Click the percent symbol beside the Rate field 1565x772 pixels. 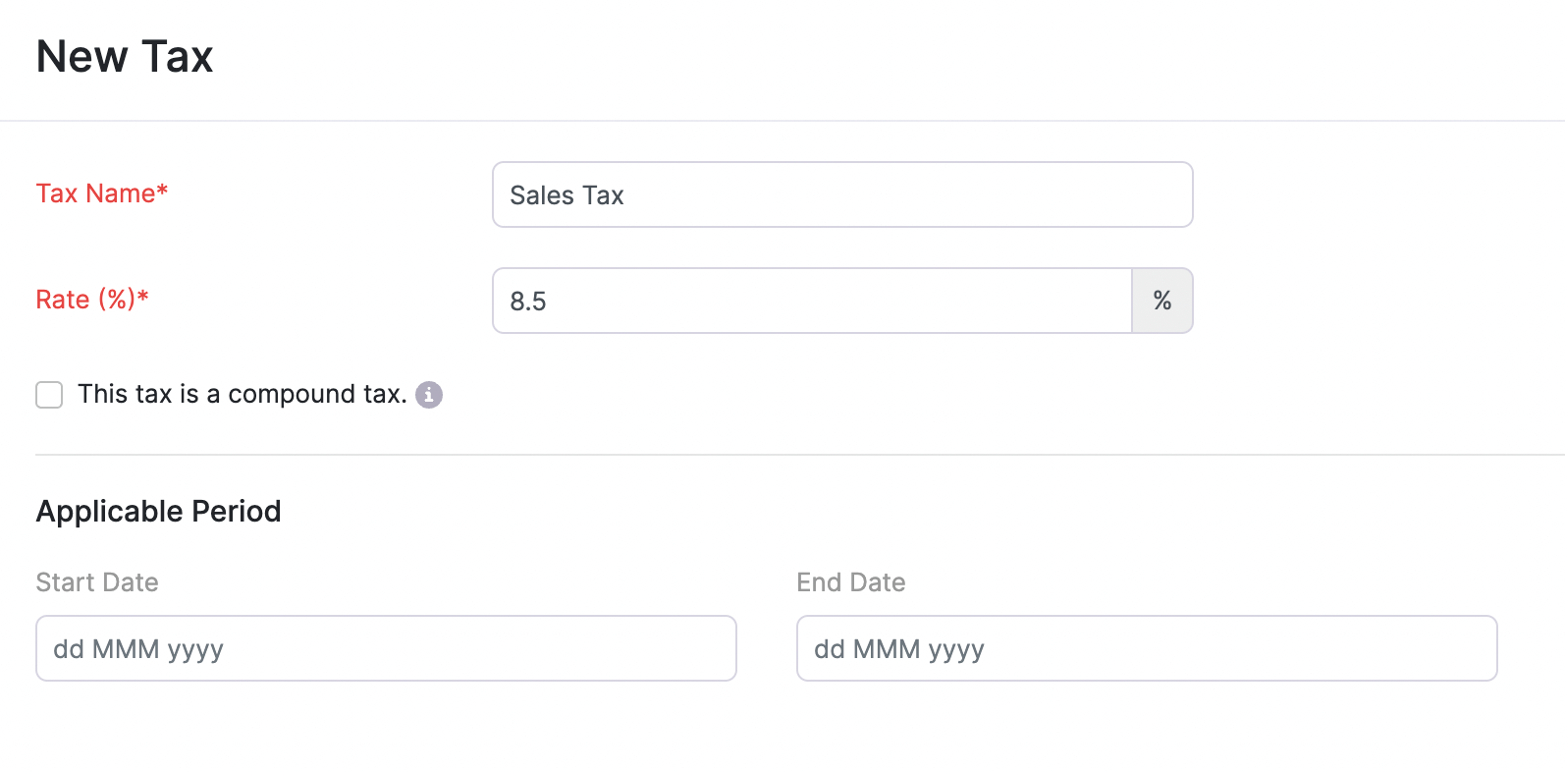point(1162,301)
